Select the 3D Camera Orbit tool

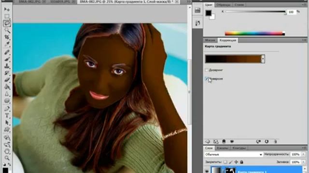(x=7, y=144)
